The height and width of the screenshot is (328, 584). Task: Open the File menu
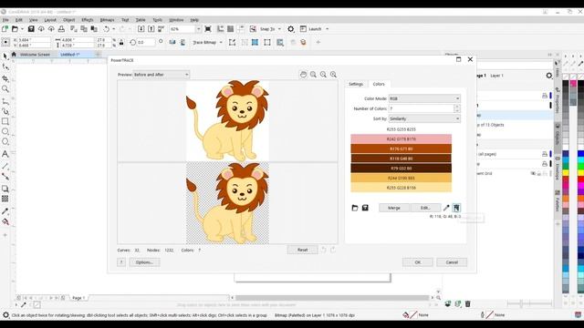click(5, 20)
